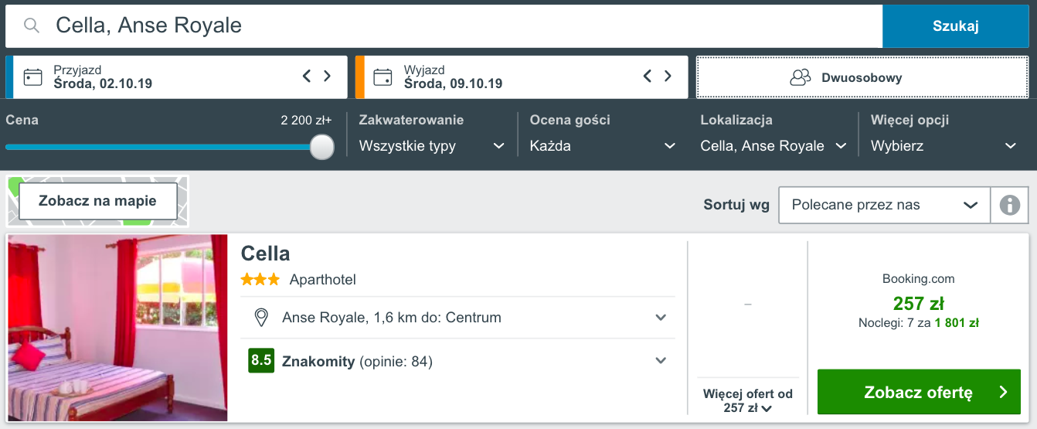
Task: Go to previous arrival date arrow
Action: point(307,76)
